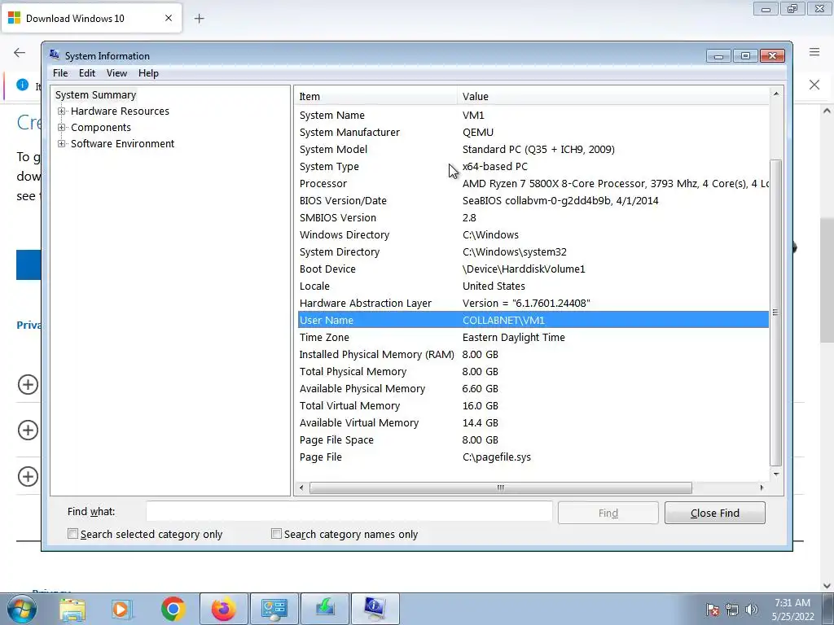Open Google Chrome from taskbar
Viewport: 834px width, 625px height.
173,609
